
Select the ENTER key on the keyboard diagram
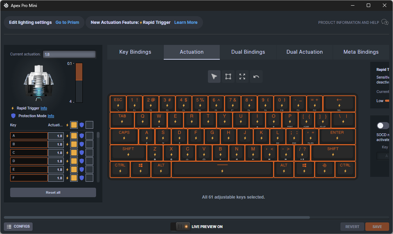point(337,136)
